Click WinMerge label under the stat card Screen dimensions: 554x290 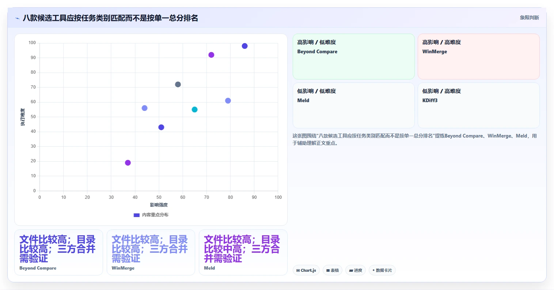point(123,268)
